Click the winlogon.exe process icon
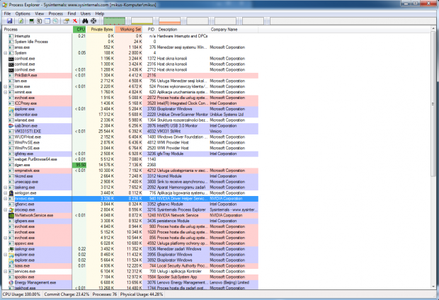 click(x=11, y=193)
